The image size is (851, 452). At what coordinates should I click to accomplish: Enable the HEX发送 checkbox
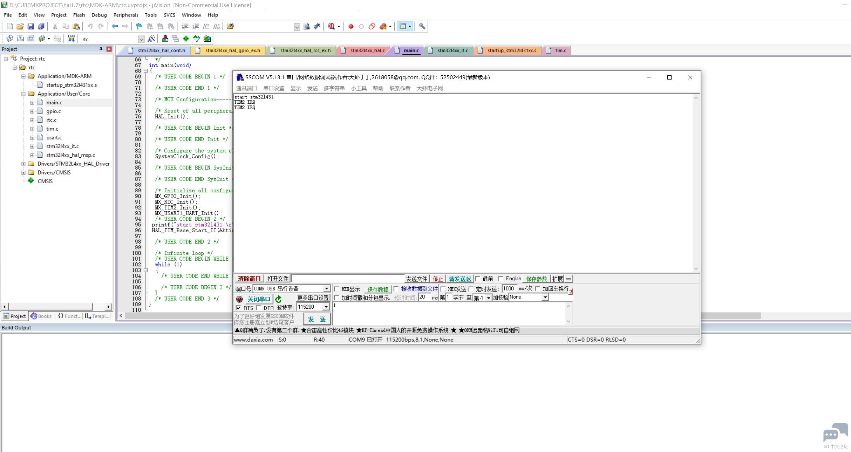443,289
